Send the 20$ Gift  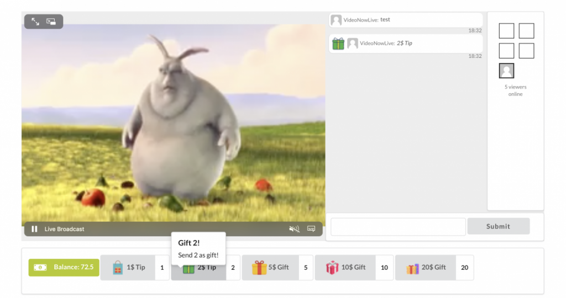click(x=426, y=267)
